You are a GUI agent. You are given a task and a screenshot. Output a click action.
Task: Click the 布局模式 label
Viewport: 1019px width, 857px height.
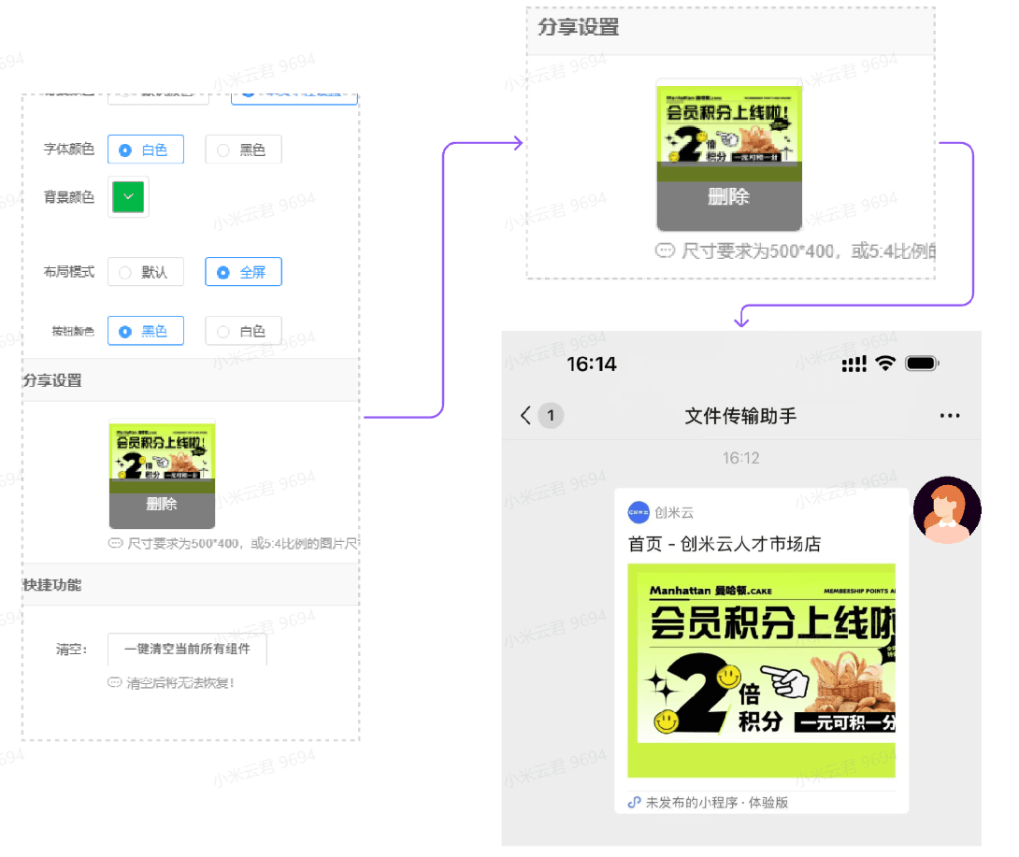69,272
